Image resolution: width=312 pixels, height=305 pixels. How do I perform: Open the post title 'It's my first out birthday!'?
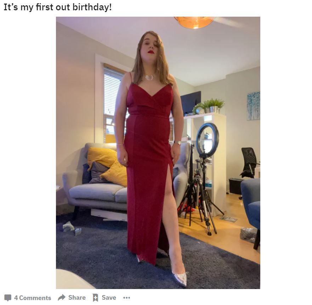58,7
